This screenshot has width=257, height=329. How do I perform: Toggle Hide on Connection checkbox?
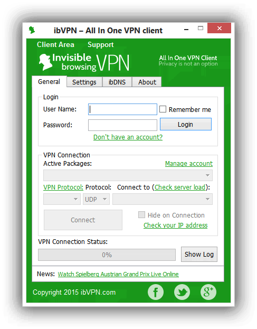coord(141,214)
